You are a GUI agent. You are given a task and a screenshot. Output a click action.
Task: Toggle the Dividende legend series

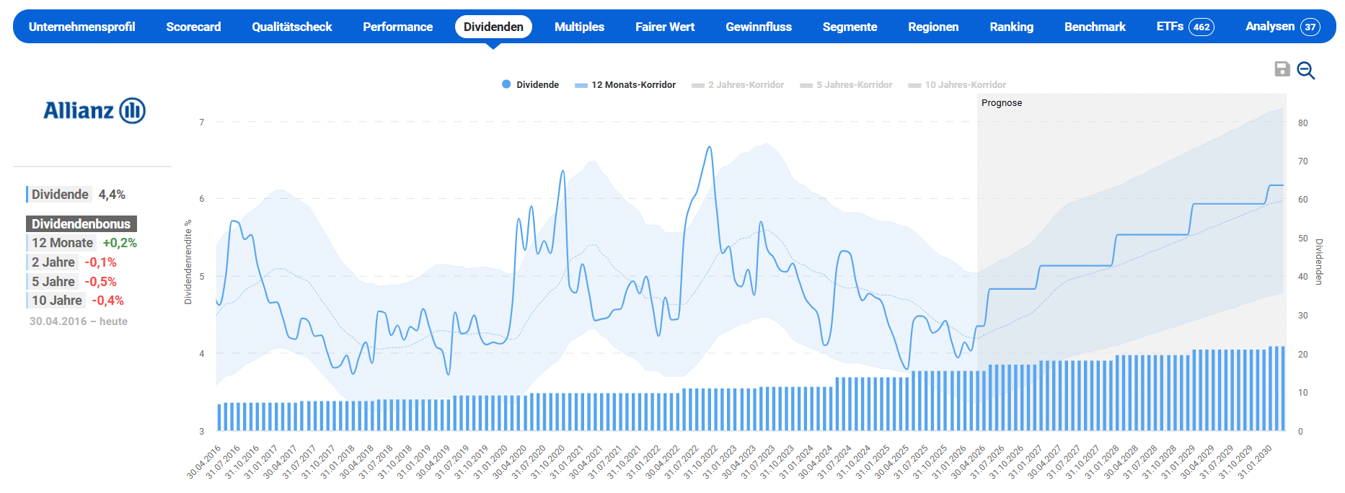[x=530, y=85]
